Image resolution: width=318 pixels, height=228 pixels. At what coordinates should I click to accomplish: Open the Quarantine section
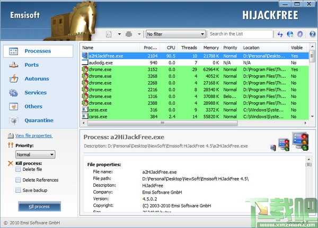[x=39, y=120]
